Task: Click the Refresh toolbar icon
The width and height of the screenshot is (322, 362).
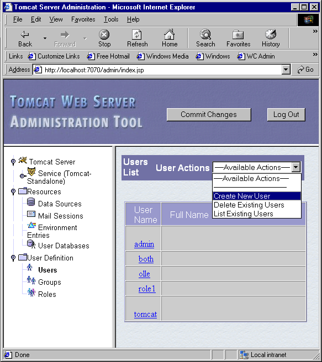Action: 137,35
